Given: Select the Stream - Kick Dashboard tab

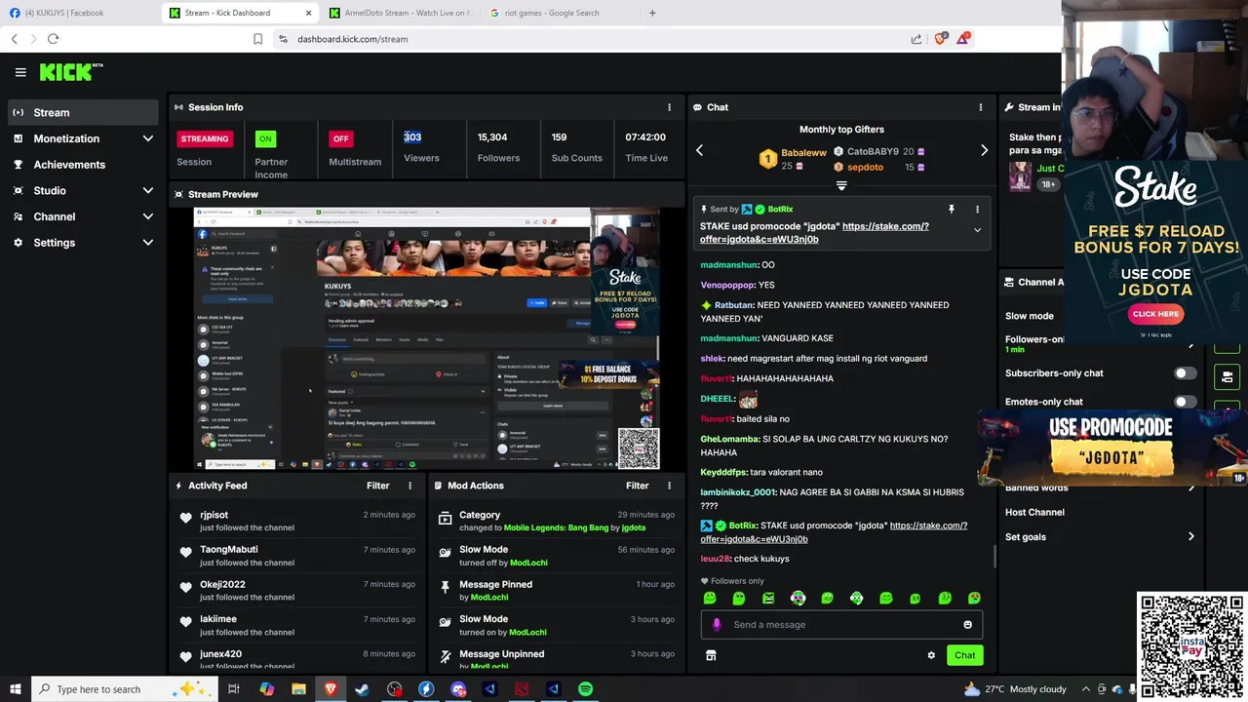Looking at the screenshot, I should tap(240, 13).
